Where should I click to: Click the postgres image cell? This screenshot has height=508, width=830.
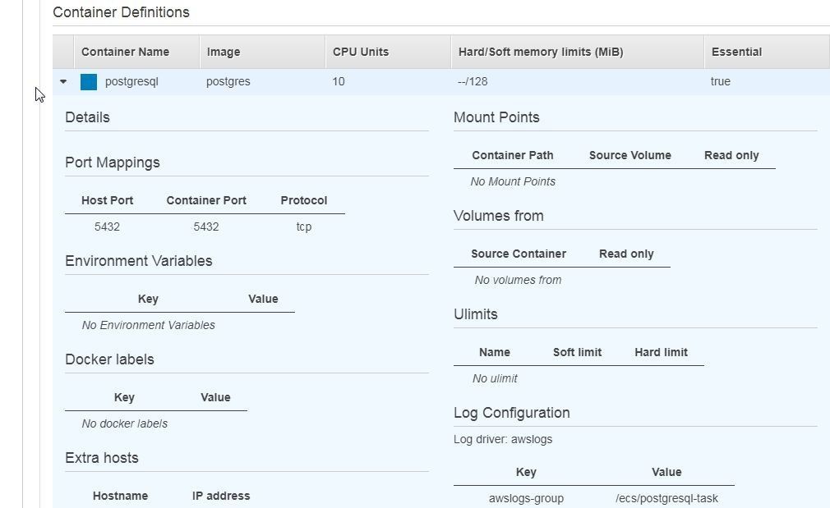(228, 81)
